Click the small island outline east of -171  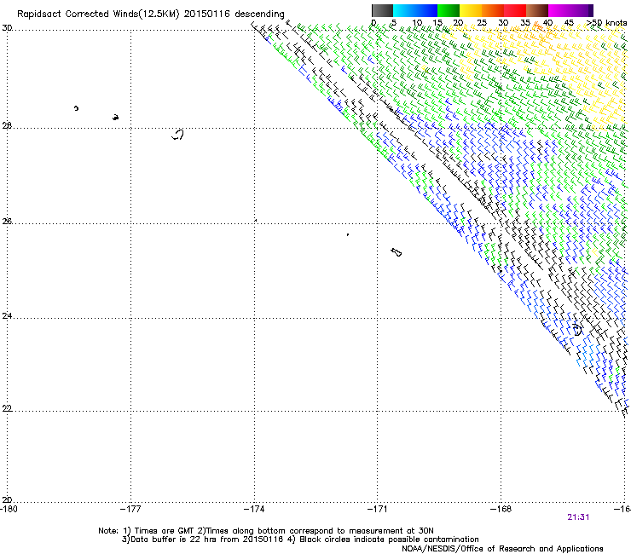pos(397,252)
